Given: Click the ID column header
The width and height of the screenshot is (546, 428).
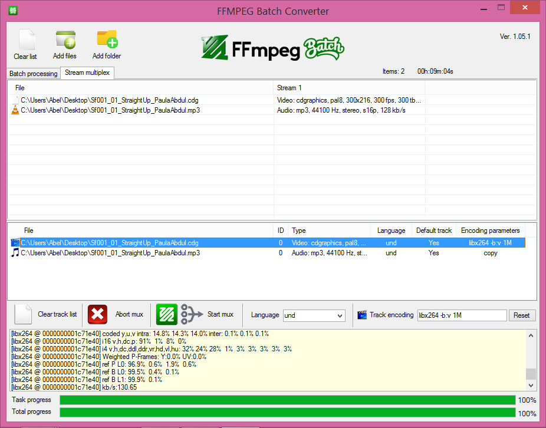Looking at the screenshot, I should pyautogui.click(x=281, y=230).
